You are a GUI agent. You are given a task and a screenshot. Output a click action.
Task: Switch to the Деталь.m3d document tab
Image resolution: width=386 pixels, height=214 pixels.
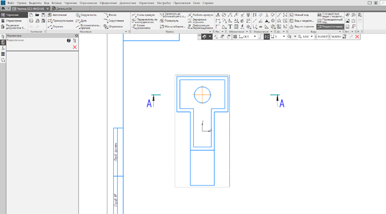(x=62, y=9)
